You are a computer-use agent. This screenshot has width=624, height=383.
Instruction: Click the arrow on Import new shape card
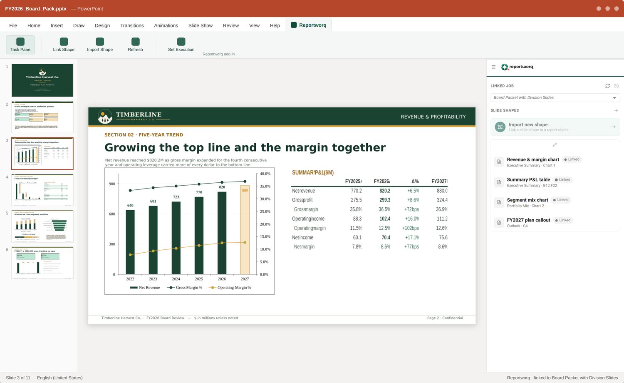[x=613, y=127]
